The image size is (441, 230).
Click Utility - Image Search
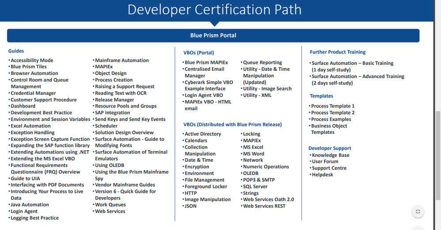pos(267,89)
